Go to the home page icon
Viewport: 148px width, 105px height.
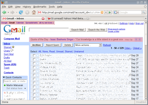click(34, 12)
